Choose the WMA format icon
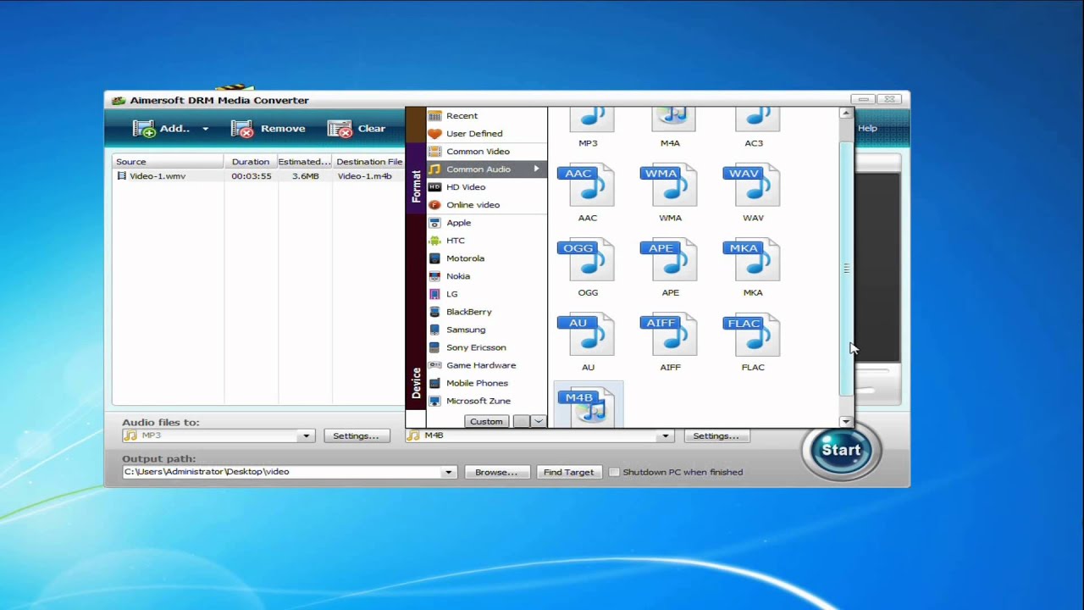 pyautogui.click(x=669, y=186)
